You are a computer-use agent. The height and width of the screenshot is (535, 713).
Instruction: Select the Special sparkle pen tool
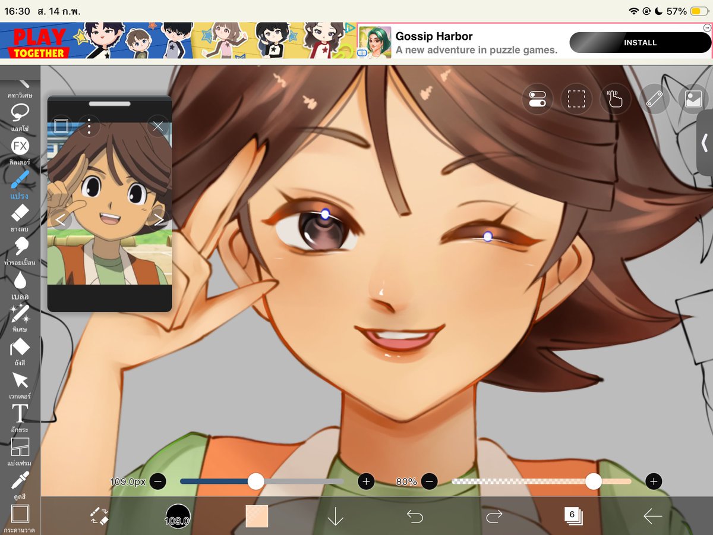click(20, 317)
